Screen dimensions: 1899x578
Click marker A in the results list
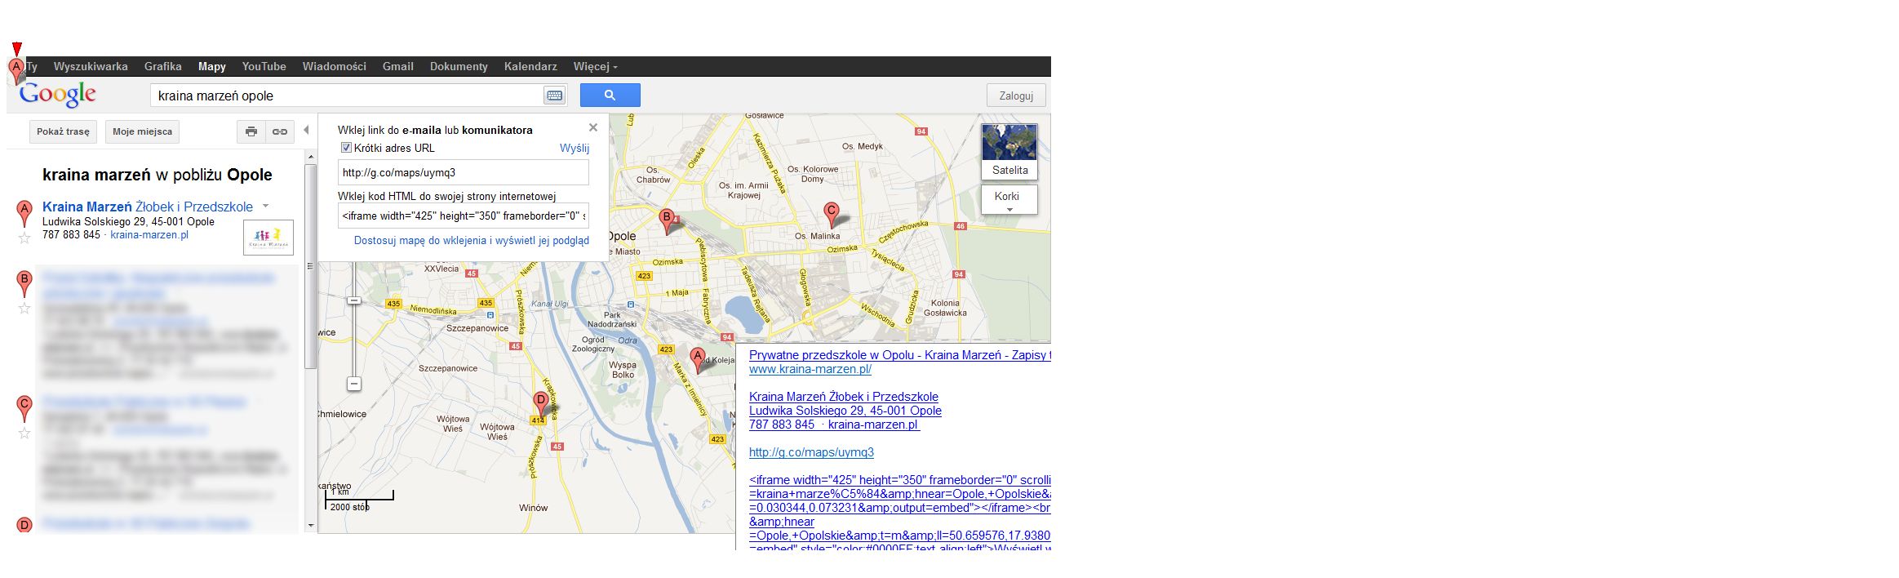[24, 212]
